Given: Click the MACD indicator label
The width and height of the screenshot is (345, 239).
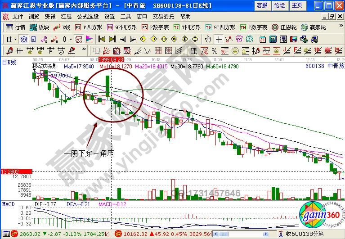Looking at the screenshot, I should pyautogui.click(x=8, y=204).
